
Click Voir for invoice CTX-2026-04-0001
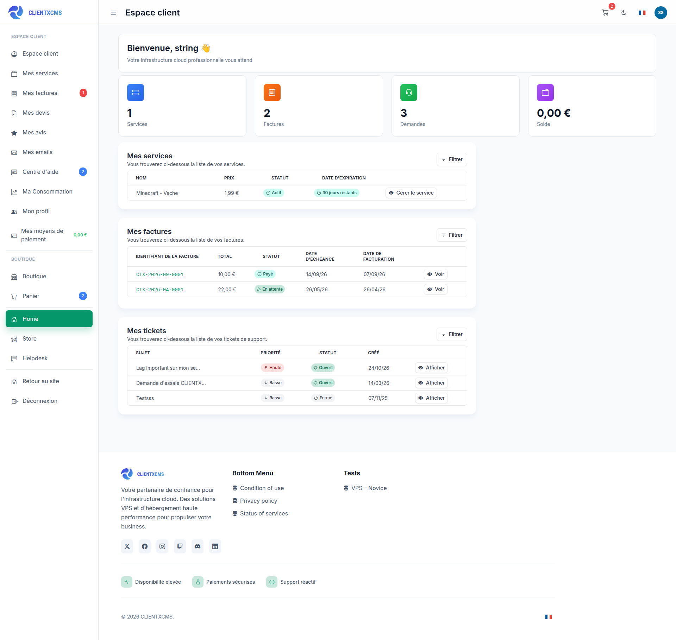coord(436,289)
